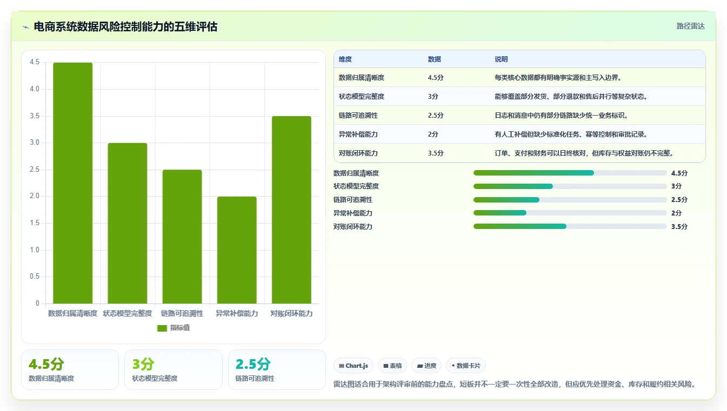Click the Chart.js tag chip
This screenshot has width=727, height=411.
354,366
